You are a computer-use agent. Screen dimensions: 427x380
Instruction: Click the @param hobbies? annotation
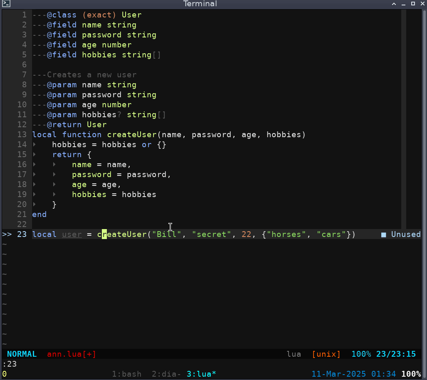pos(99,115)
